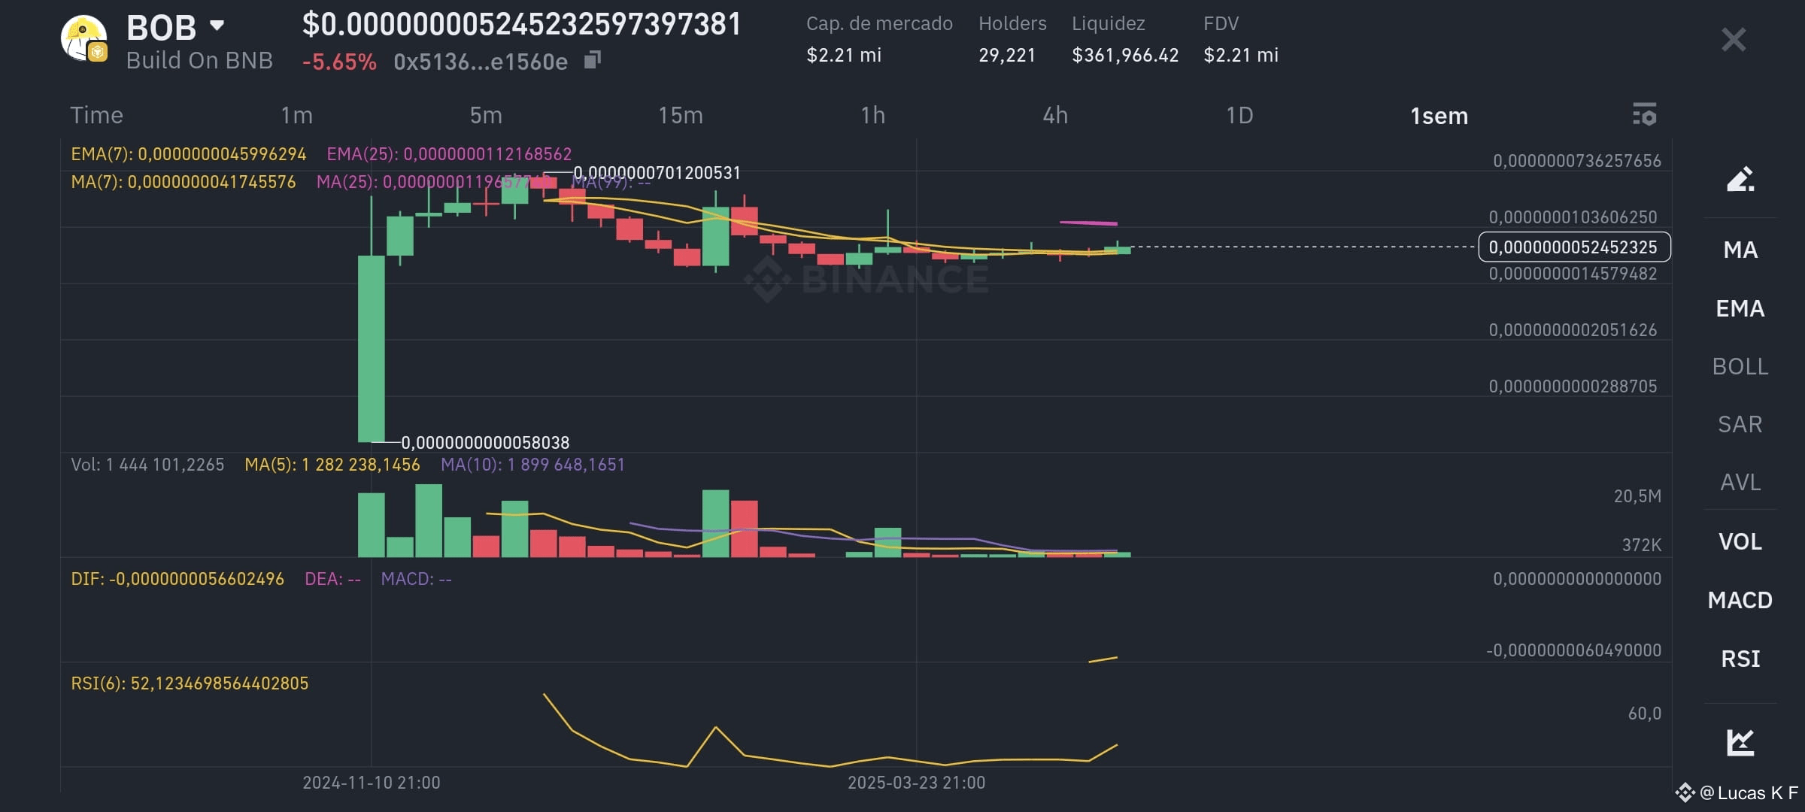Image resolution: width=1805 pixels, height=812 pixels.
Task: Click the 2024-11-10 21:00 date label
Action: [372, 783]
